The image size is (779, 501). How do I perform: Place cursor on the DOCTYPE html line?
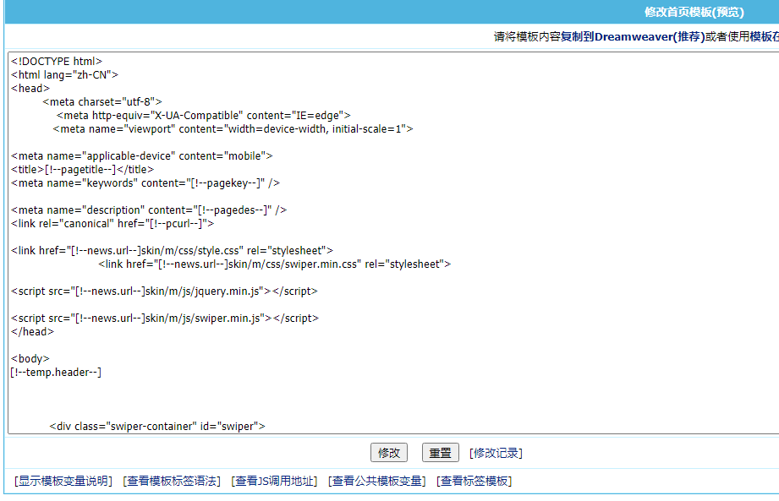[57, 61]
